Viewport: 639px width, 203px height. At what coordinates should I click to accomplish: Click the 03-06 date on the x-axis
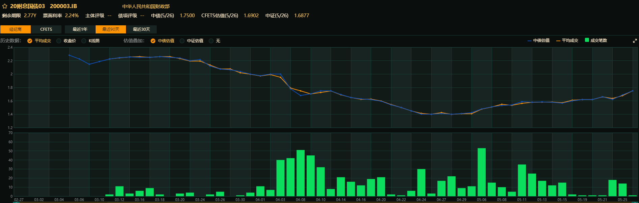click(79, 200)
